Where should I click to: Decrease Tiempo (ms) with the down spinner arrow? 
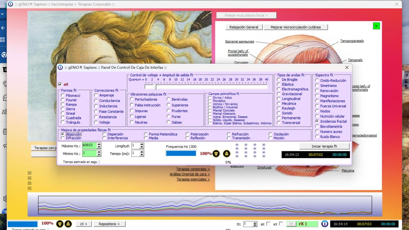pos(142,155)
